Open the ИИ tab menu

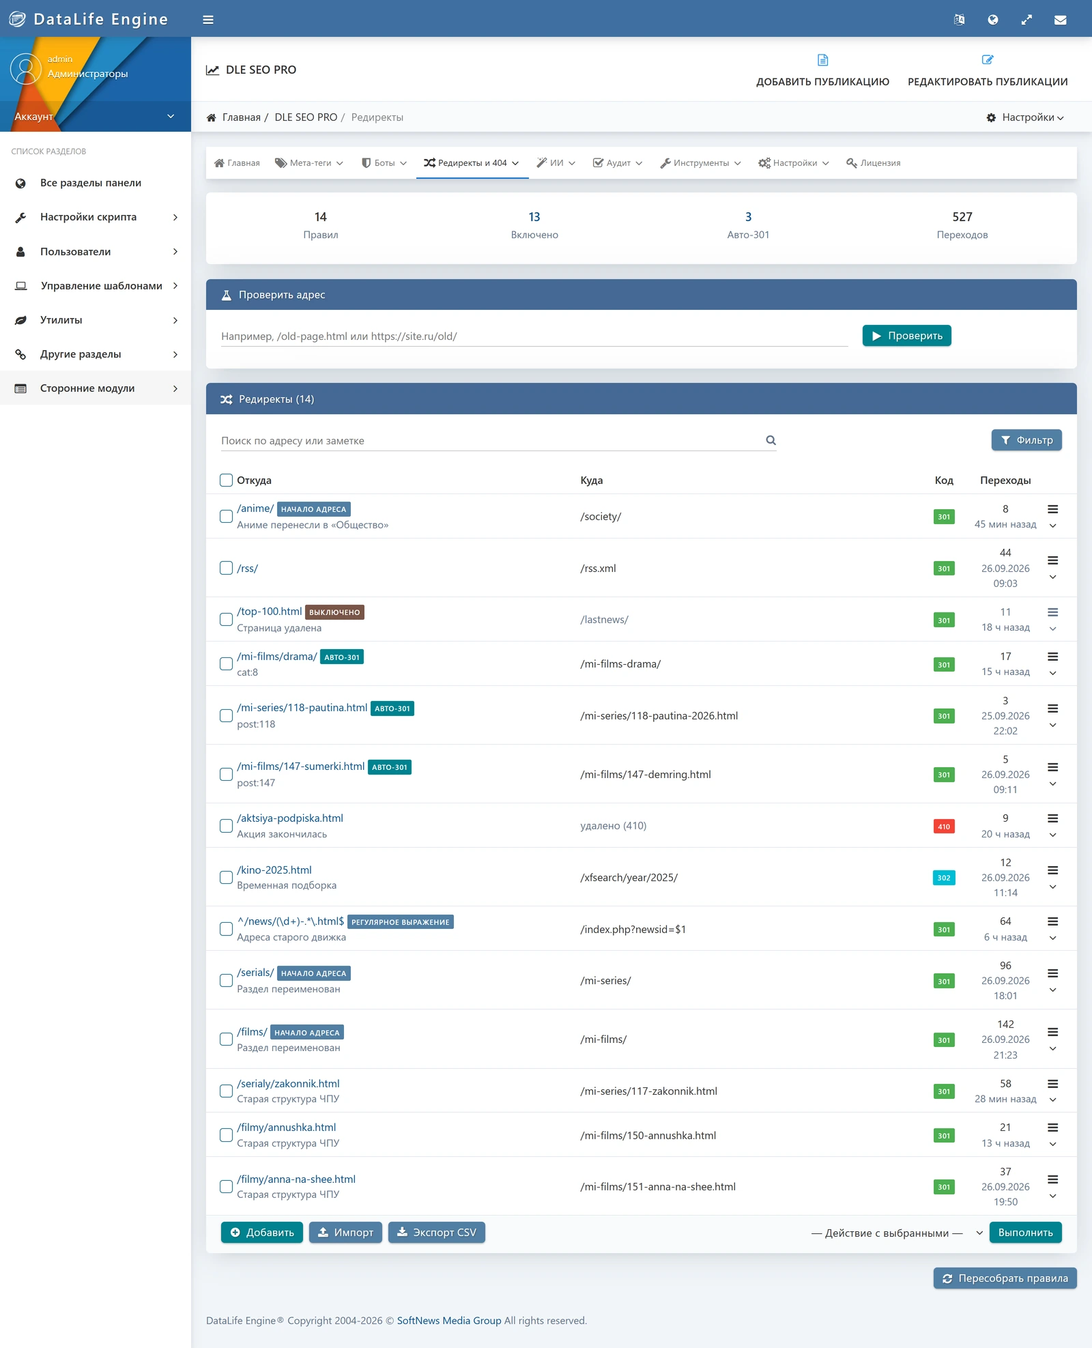click(556, 163)
